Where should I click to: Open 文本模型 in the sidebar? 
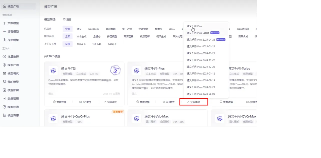13,23
